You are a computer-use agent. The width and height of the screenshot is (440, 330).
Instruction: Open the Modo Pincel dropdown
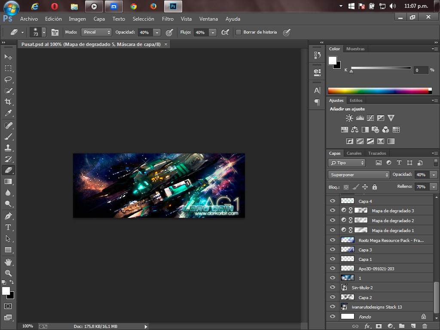click(96, 32)
